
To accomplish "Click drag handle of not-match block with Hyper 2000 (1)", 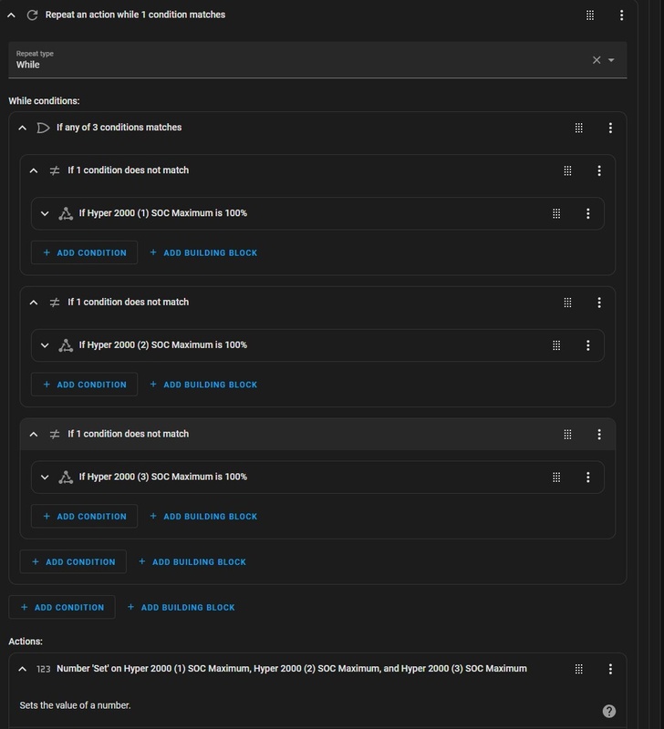I will click(567, 170).
